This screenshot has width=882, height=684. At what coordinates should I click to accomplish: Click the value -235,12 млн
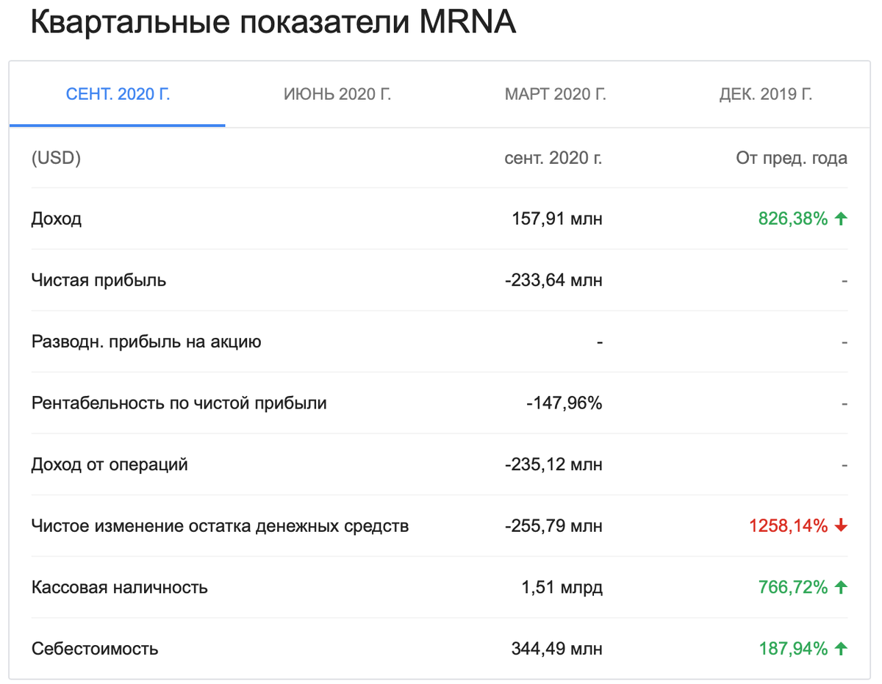click(554, 464)
